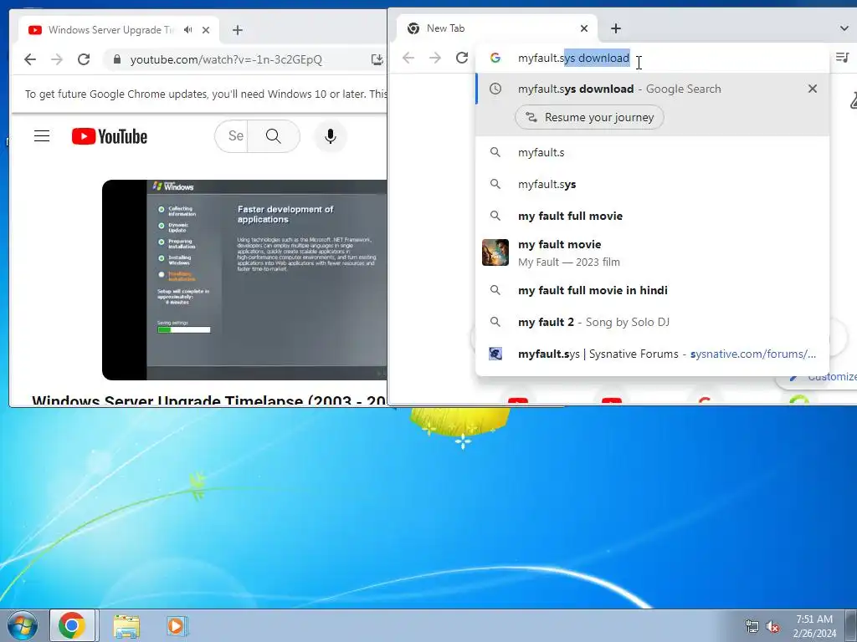Image resolution: width=857 pixels, height=642 pixels.
Task: Click Chrome icon on taskbar
Action: pos(72,625)
